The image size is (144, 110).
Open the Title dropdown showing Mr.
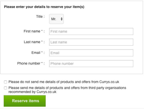(56, 19)
